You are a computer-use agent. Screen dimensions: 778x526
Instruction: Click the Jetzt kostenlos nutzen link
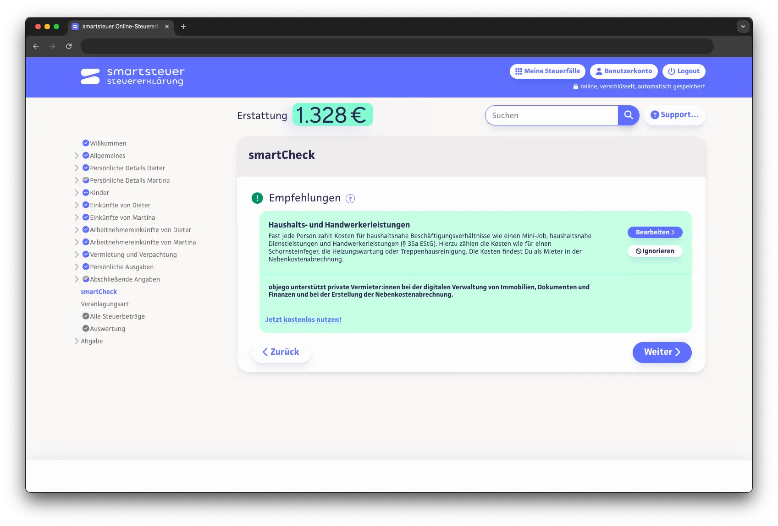pos(303,320)
